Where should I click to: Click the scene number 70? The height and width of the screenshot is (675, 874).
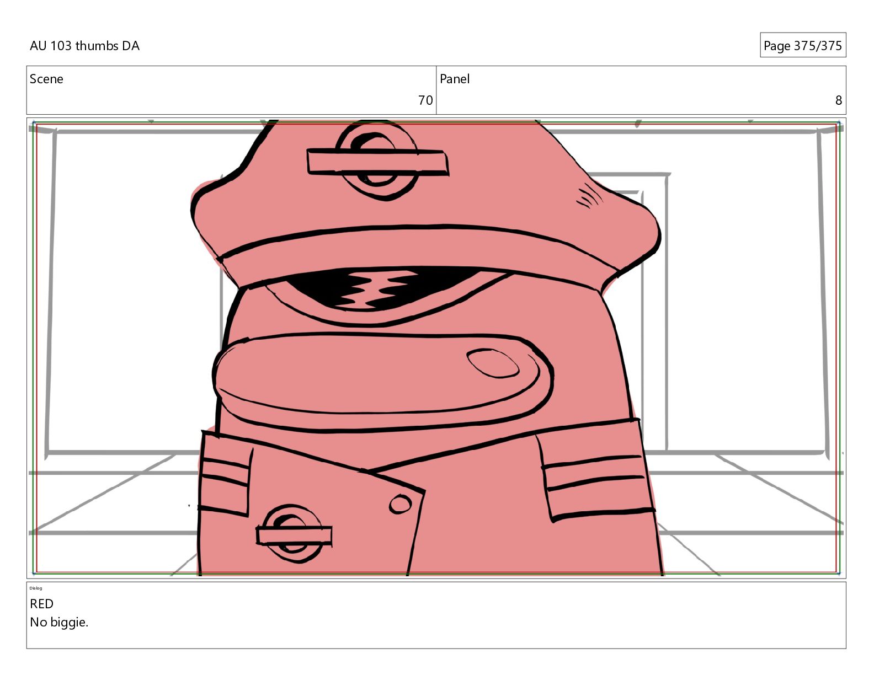point(425,100)
